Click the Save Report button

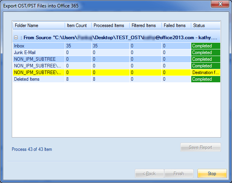pyautogui.click(x=201, y=147)
